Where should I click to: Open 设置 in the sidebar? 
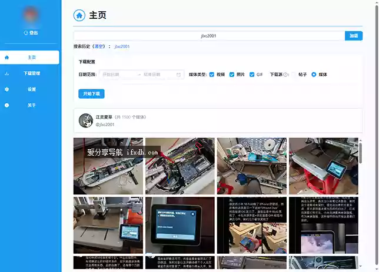pos(32,89)
